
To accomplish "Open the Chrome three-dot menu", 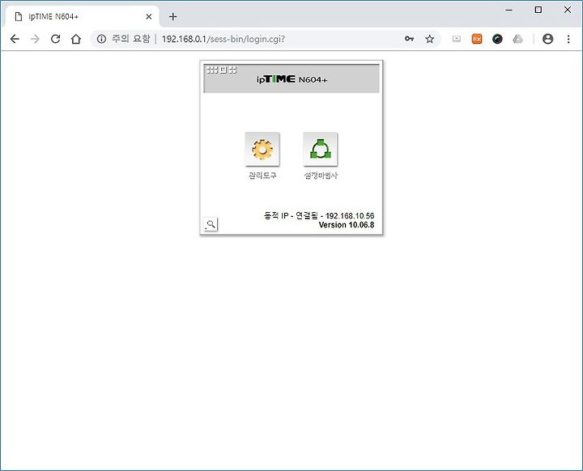I will click(568, 39).
